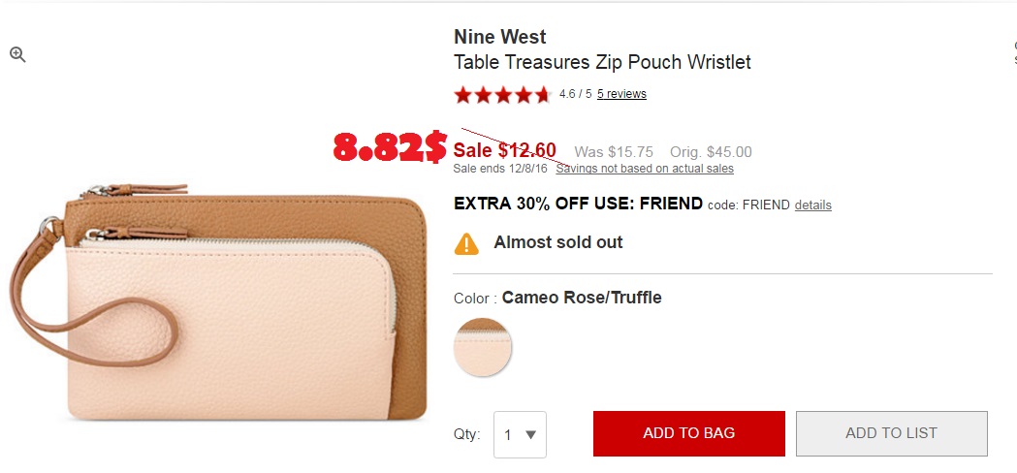Open the promo code details link
Screen dimensions: 1017x473
[x=813, y=205]
